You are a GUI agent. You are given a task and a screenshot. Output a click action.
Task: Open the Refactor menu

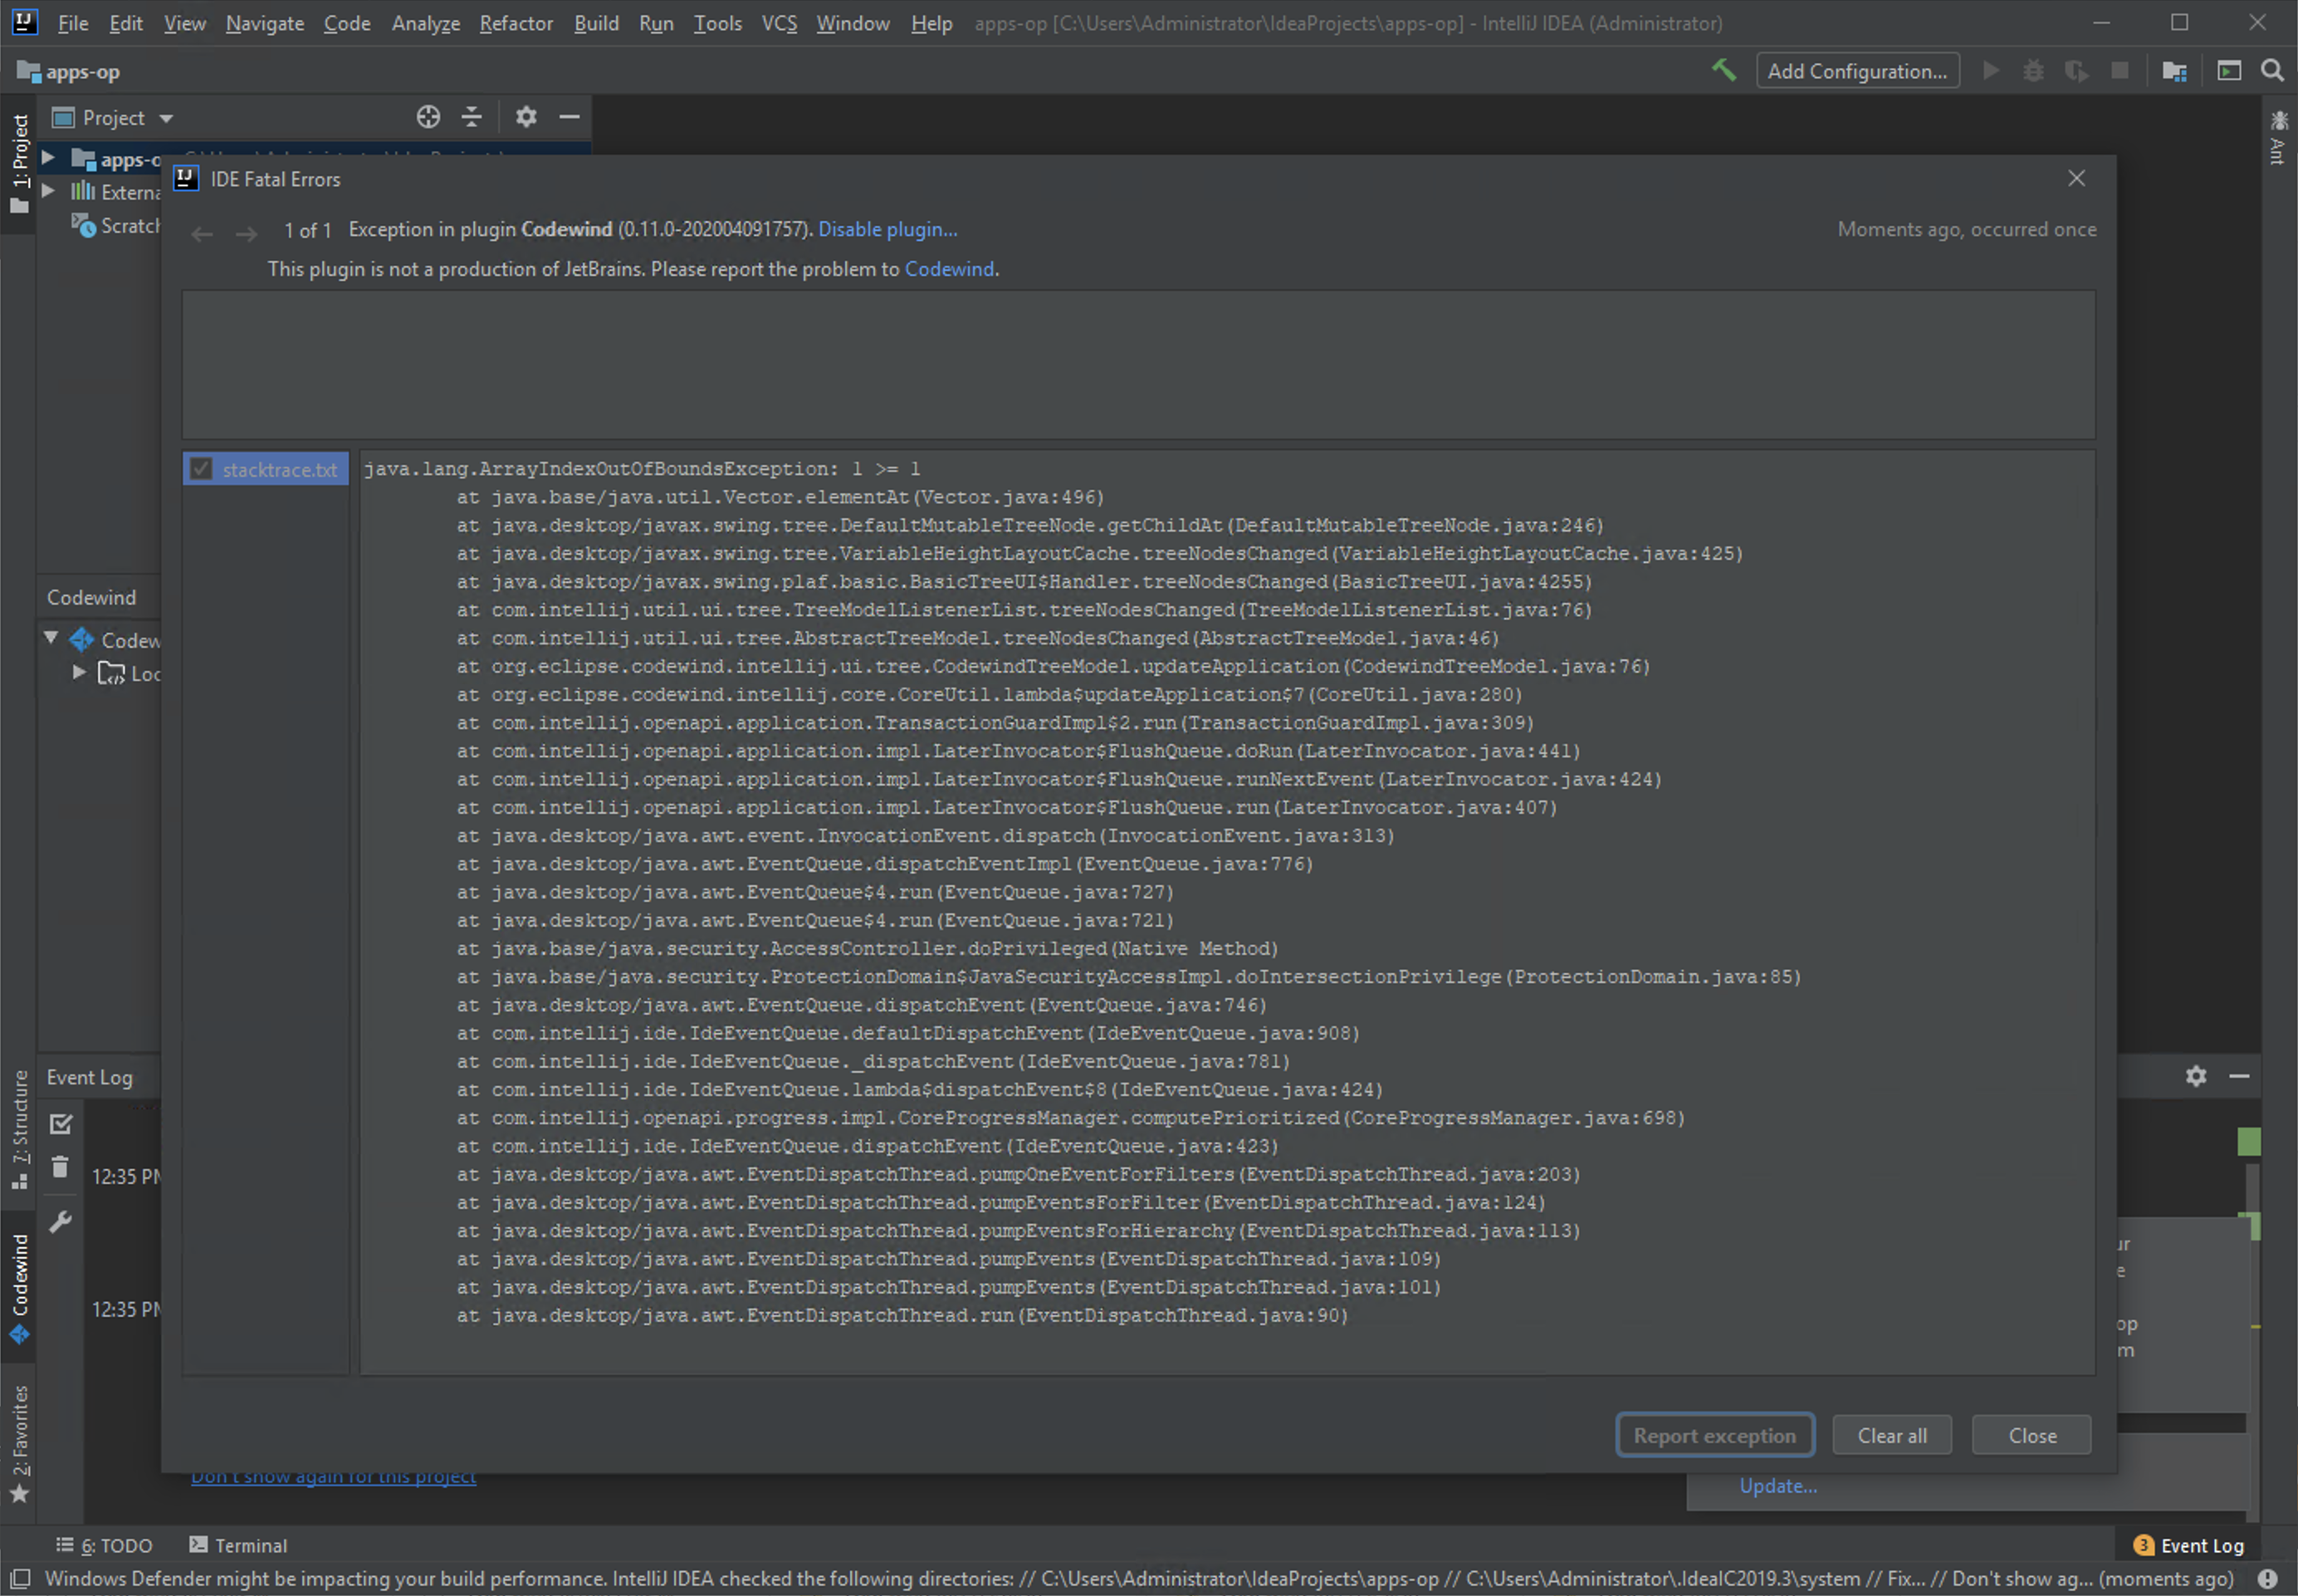(516, 23)
